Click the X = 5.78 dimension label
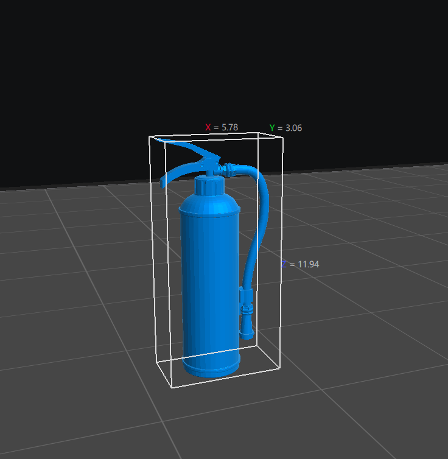The width and height of the screenshot is (448, 459). coord(222,127)
